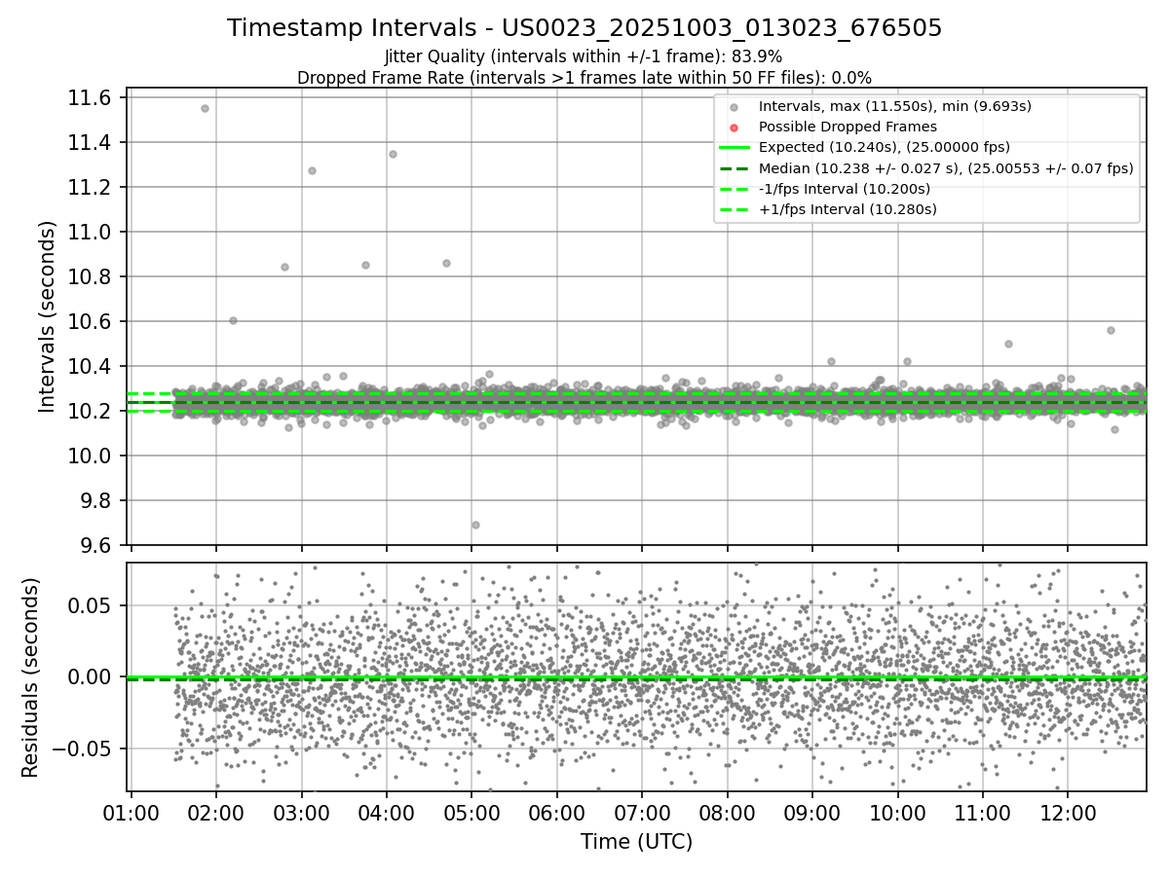1169x876 pixels.
Task: Click the '07:00' x-axis tick label
Action: [x=642, y=812]
